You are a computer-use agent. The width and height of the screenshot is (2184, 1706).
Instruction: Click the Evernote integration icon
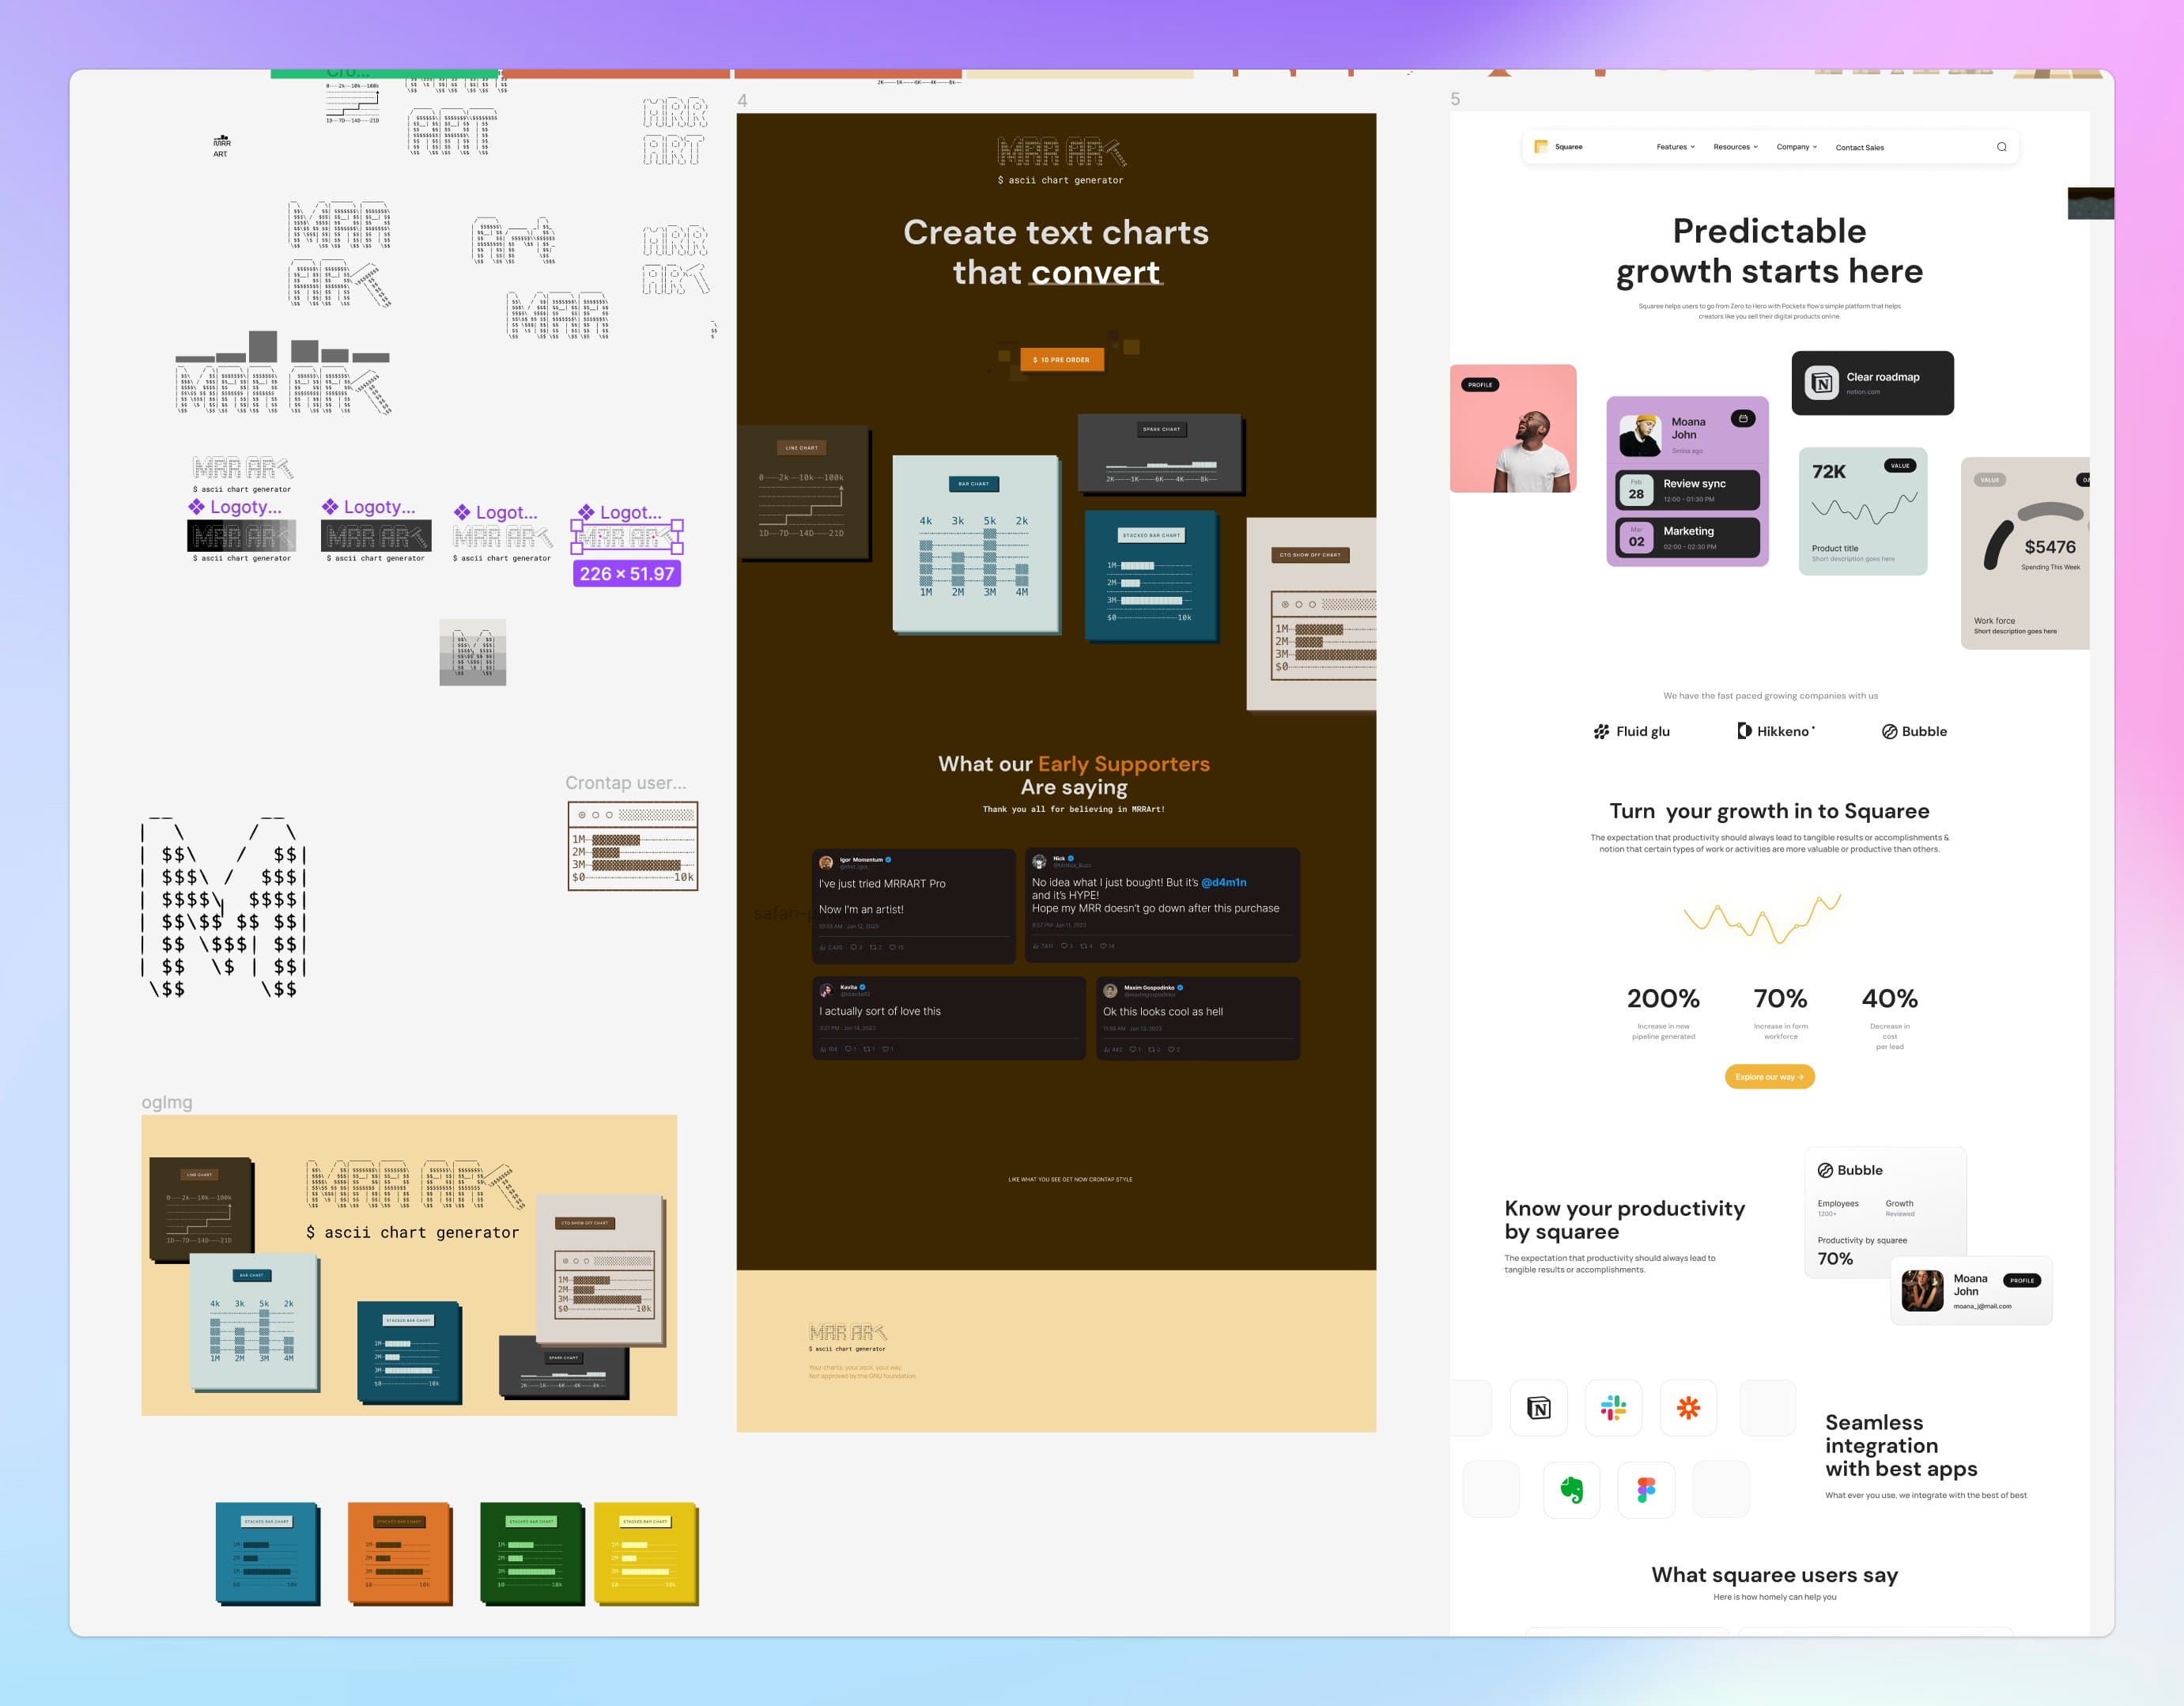click(1571, 1490)
